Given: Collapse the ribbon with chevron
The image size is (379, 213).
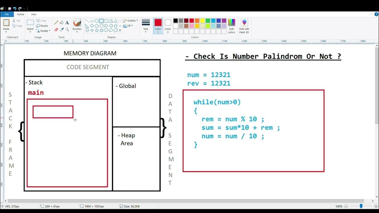Looking at the screenshot, I should 371,14.
